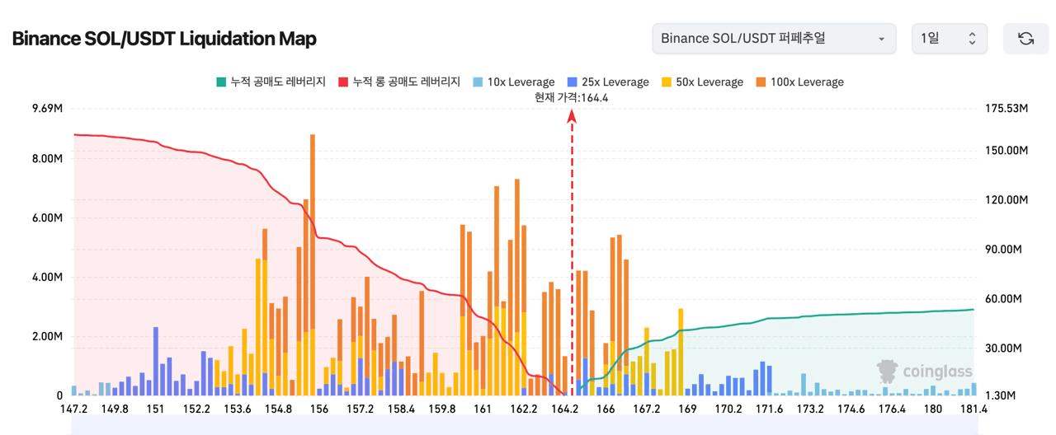The height and width of the screenshot is (435, 1056).
Task: Click the 156 x-axis label
Action: (x=319, y=409)
